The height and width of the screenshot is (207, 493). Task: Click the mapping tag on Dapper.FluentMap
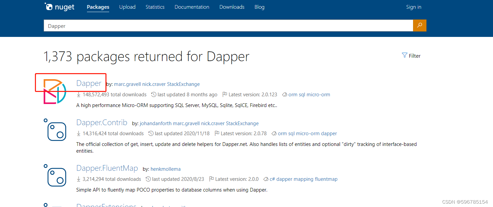304,179
